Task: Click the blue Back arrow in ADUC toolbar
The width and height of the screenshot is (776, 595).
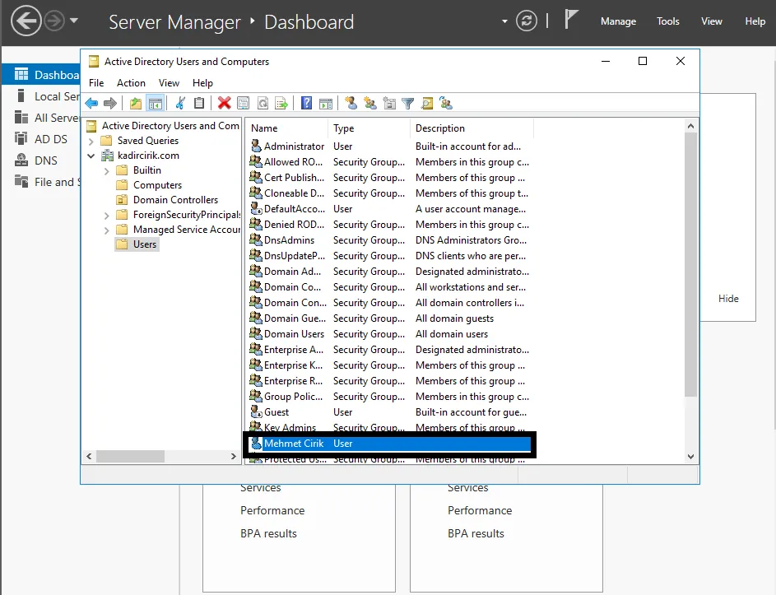Action: pyautogui.click(x=91, y=103)
